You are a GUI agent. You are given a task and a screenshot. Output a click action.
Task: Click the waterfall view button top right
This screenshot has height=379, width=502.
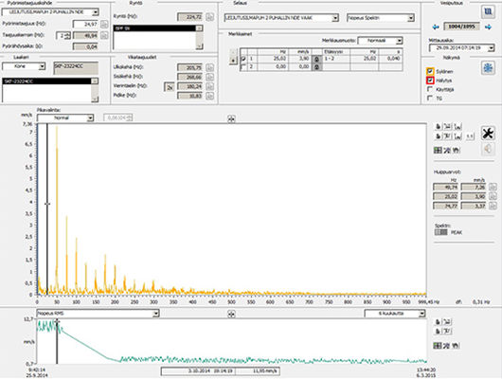tap(488, 12)
